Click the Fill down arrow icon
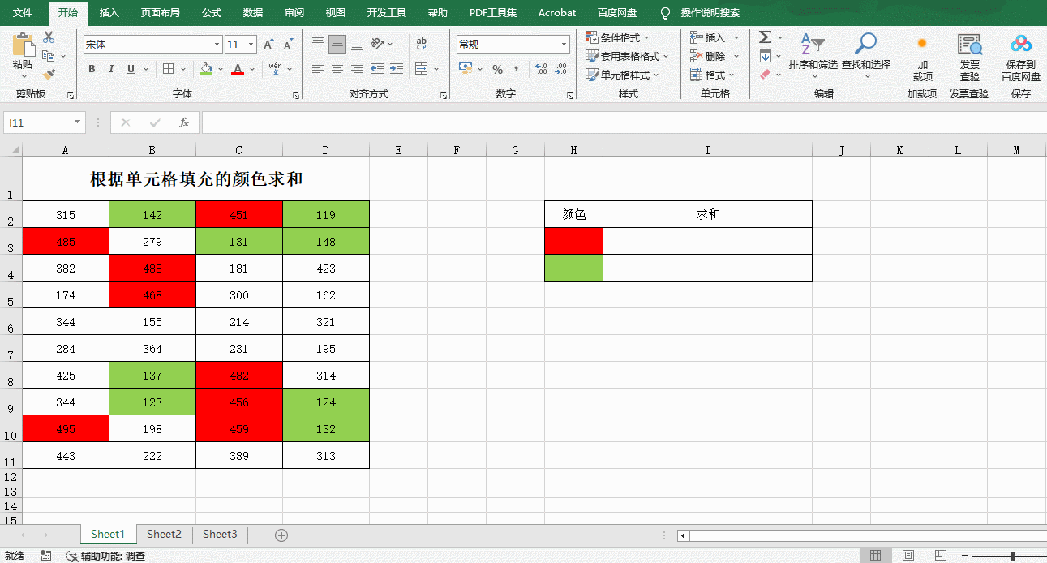Image resolution: width=1047 pixels, height=563 pixels. (765, 56)
